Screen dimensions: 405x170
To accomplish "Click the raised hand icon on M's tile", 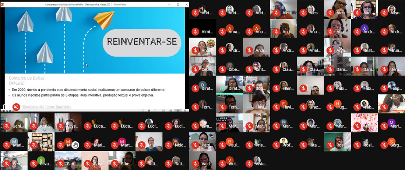I will pos(75,145).
